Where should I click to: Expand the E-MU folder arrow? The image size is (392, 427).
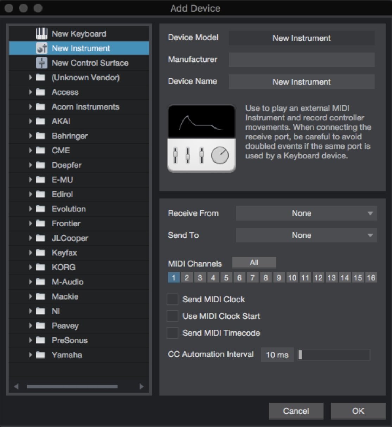point(31,179)
